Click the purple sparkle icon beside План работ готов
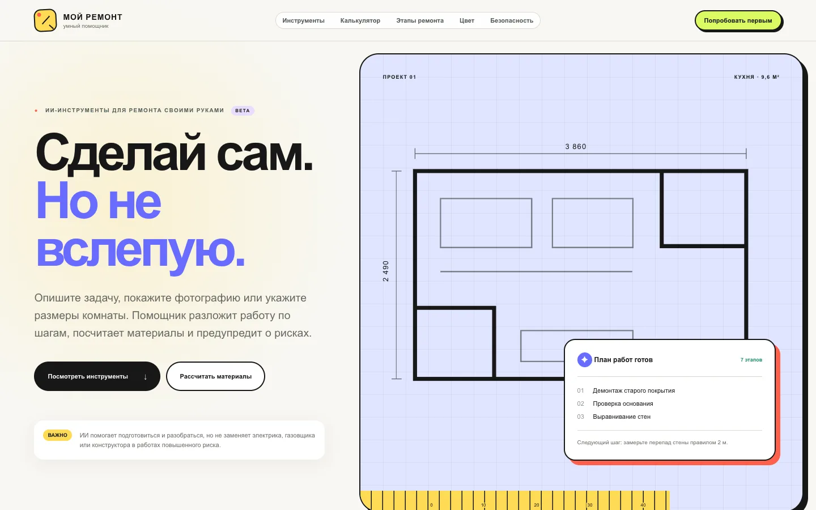This screenshot has height=510, width=816. click(x=584, y=360)
